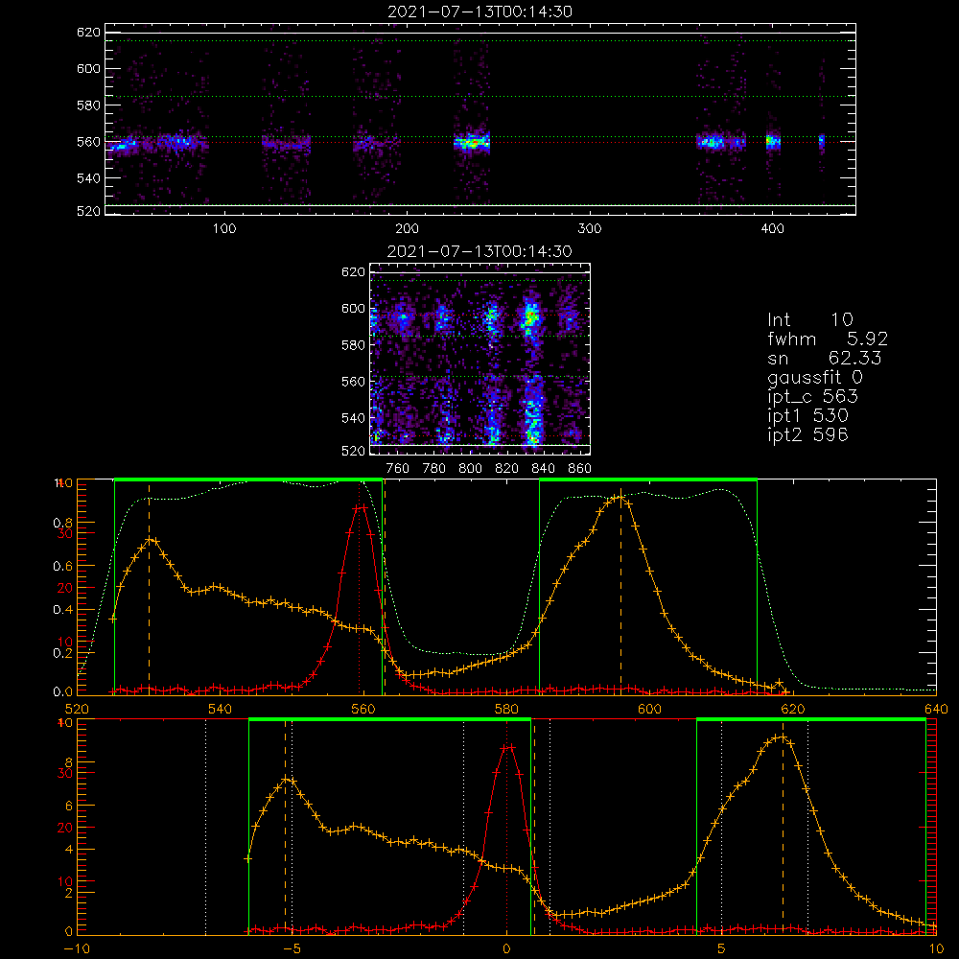Select the 'Int 10' readout

809,319
